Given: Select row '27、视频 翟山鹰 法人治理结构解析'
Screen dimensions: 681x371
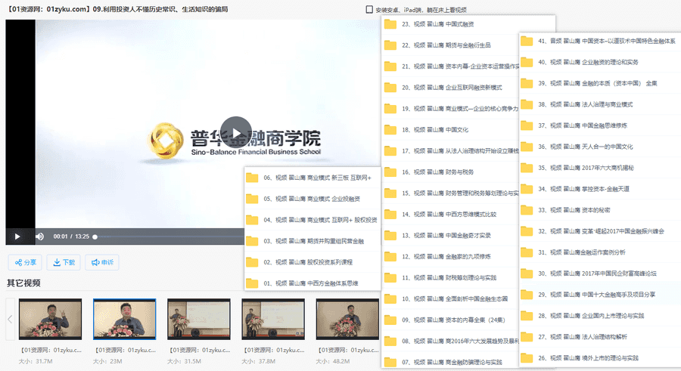Looking at the screenshot, I should 600,337.
